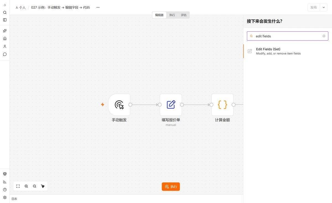Switch to the 执行 tab at top

coord(172,15)
